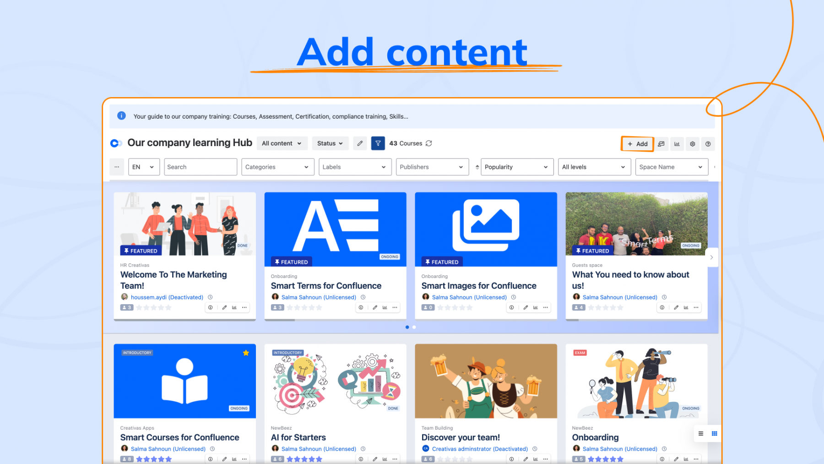Click the pencil edit icon beside Status

(x=360, y=143)
